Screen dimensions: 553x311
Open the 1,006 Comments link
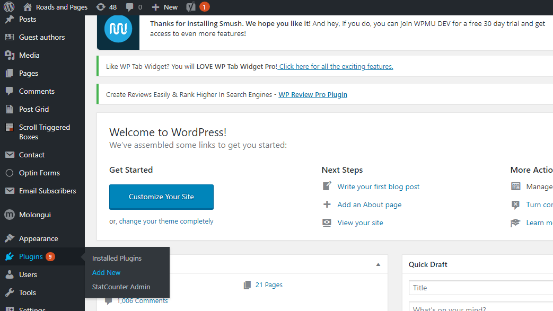point(143,301)
